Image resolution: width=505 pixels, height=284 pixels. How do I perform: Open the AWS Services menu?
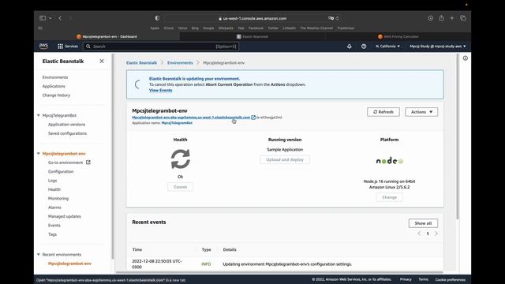tap(68, 47)
